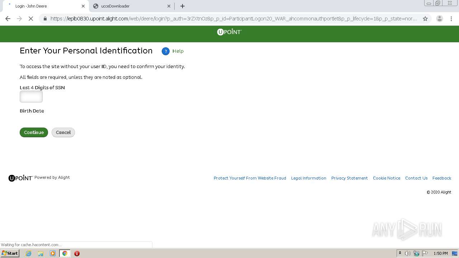The height and width of the screenshot is (258, 459).
Task: Go forward in browser history
Action: point(19,19)
